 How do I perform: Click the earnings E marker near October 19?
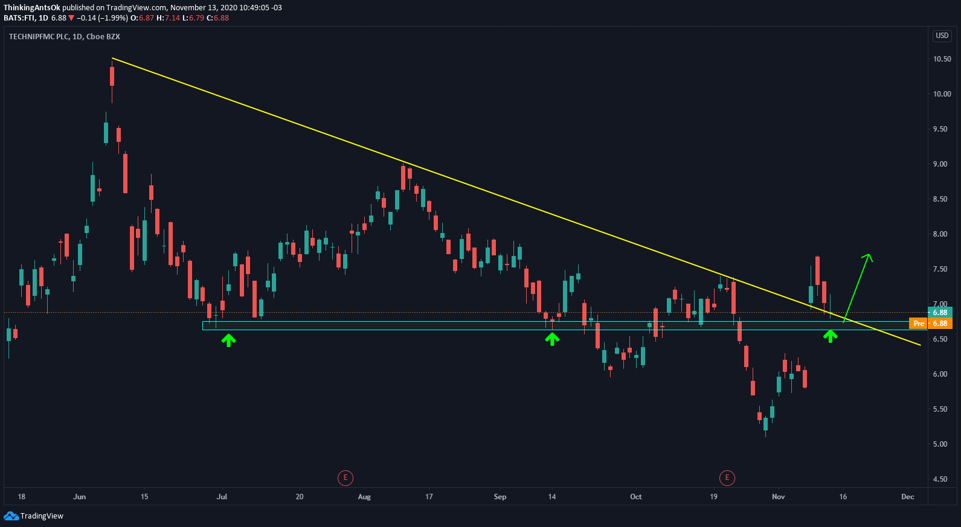click(x=727, y=478)
